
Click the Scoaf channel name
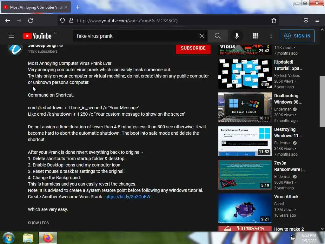tap(279, 204)
